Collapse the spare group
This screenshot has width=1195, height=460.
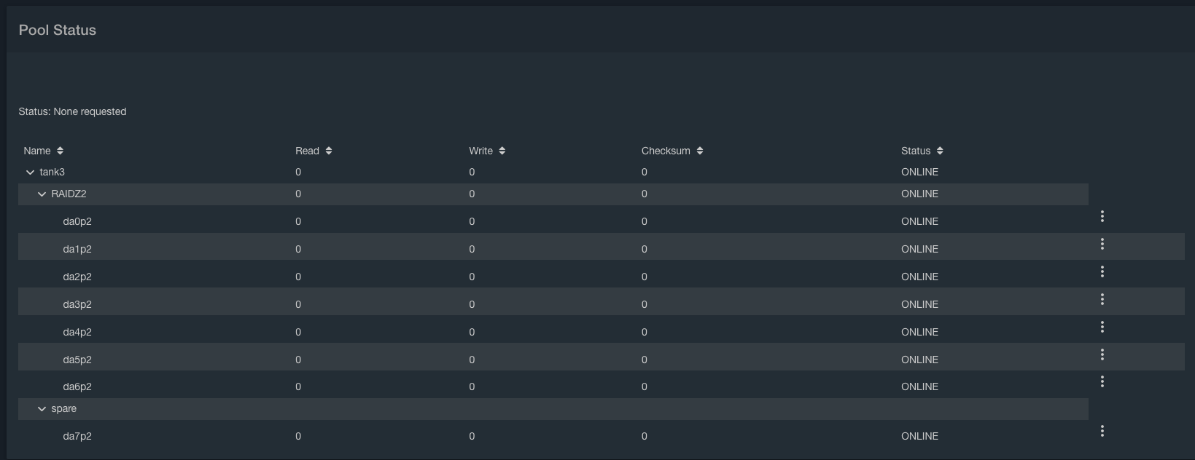42,409
